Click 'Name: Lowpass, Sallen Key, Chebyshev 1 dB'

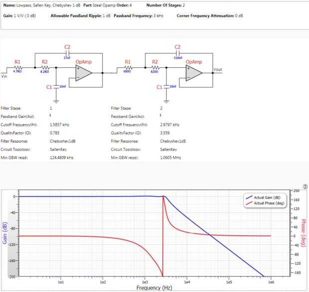42,5
